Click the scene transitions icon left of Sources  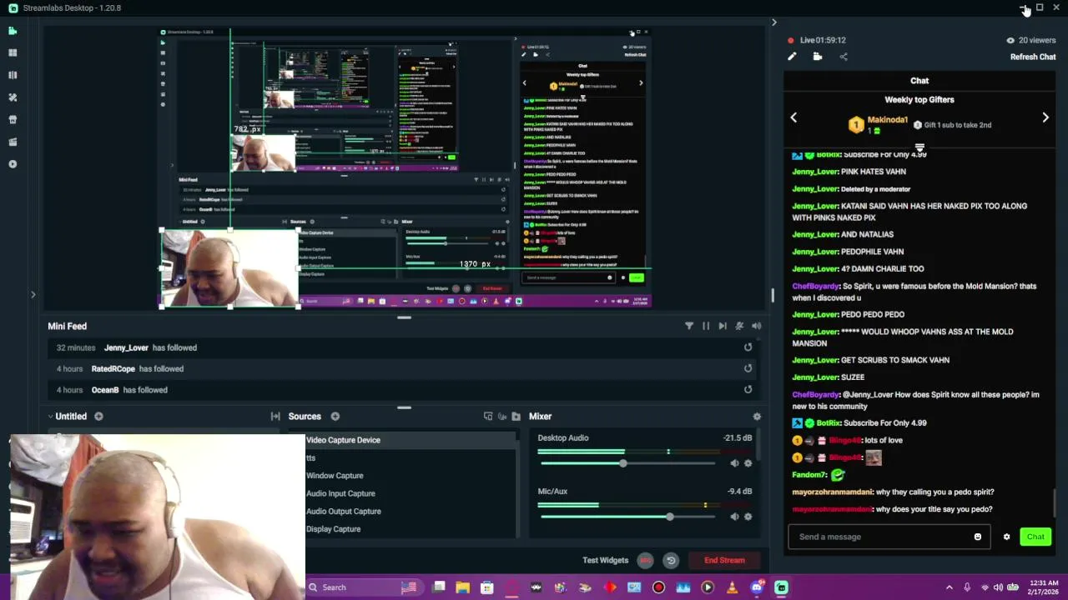click(275, 416)
